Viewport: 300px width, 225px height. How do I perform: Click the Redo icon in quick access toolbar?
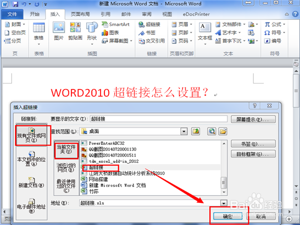[37, 4]
